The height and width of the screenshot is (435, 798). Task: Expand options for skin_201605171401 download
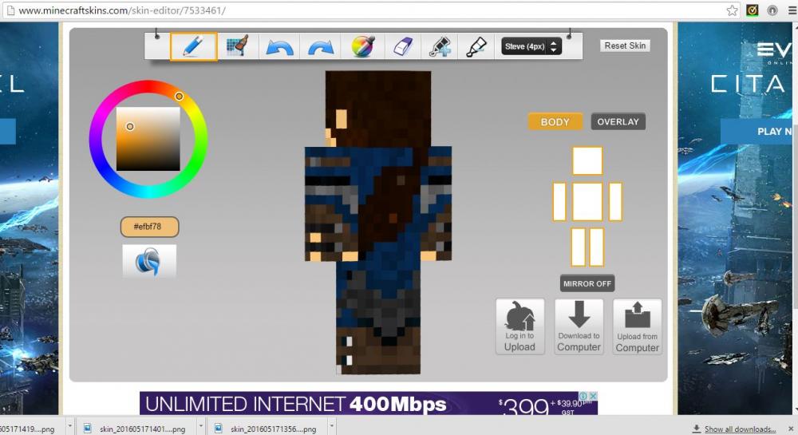201,426
